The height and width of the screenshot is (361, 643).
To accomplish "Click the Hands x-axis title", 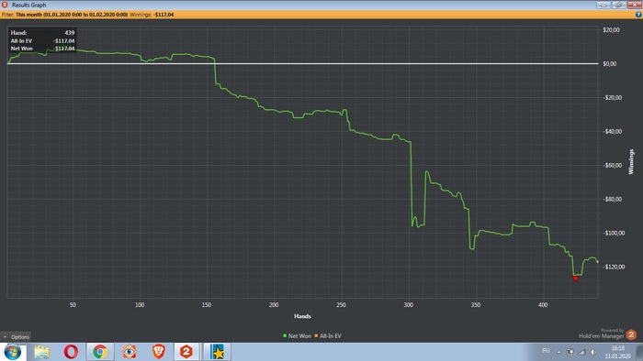I will point(302,316).
